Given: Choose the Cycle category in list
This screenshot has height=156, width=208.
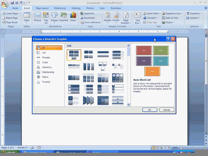Looking at the screenshot, I should [45, 62].
